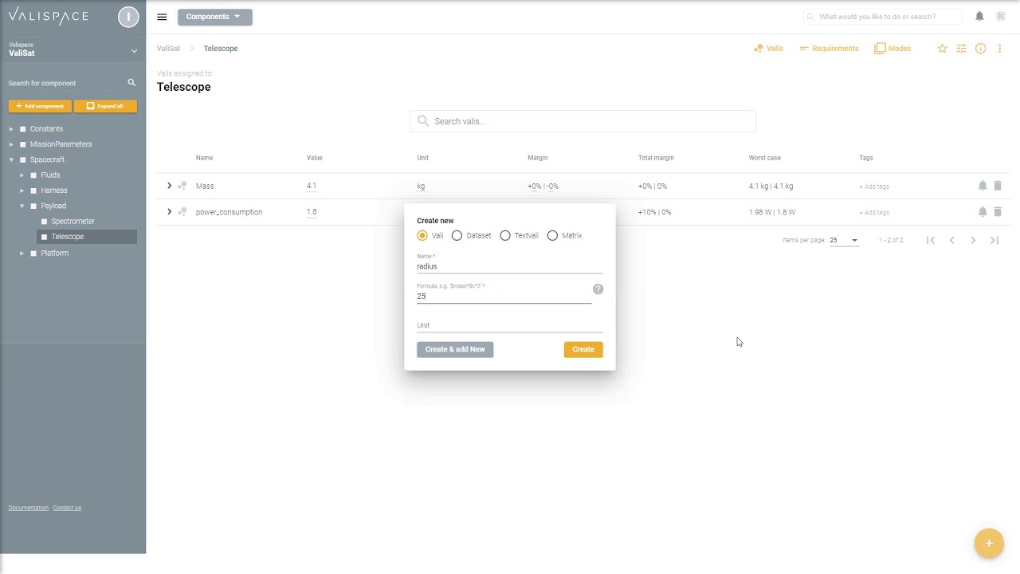Click Search for component field
The width and height of the screenshot is (1020, 574).
(65, 83)
